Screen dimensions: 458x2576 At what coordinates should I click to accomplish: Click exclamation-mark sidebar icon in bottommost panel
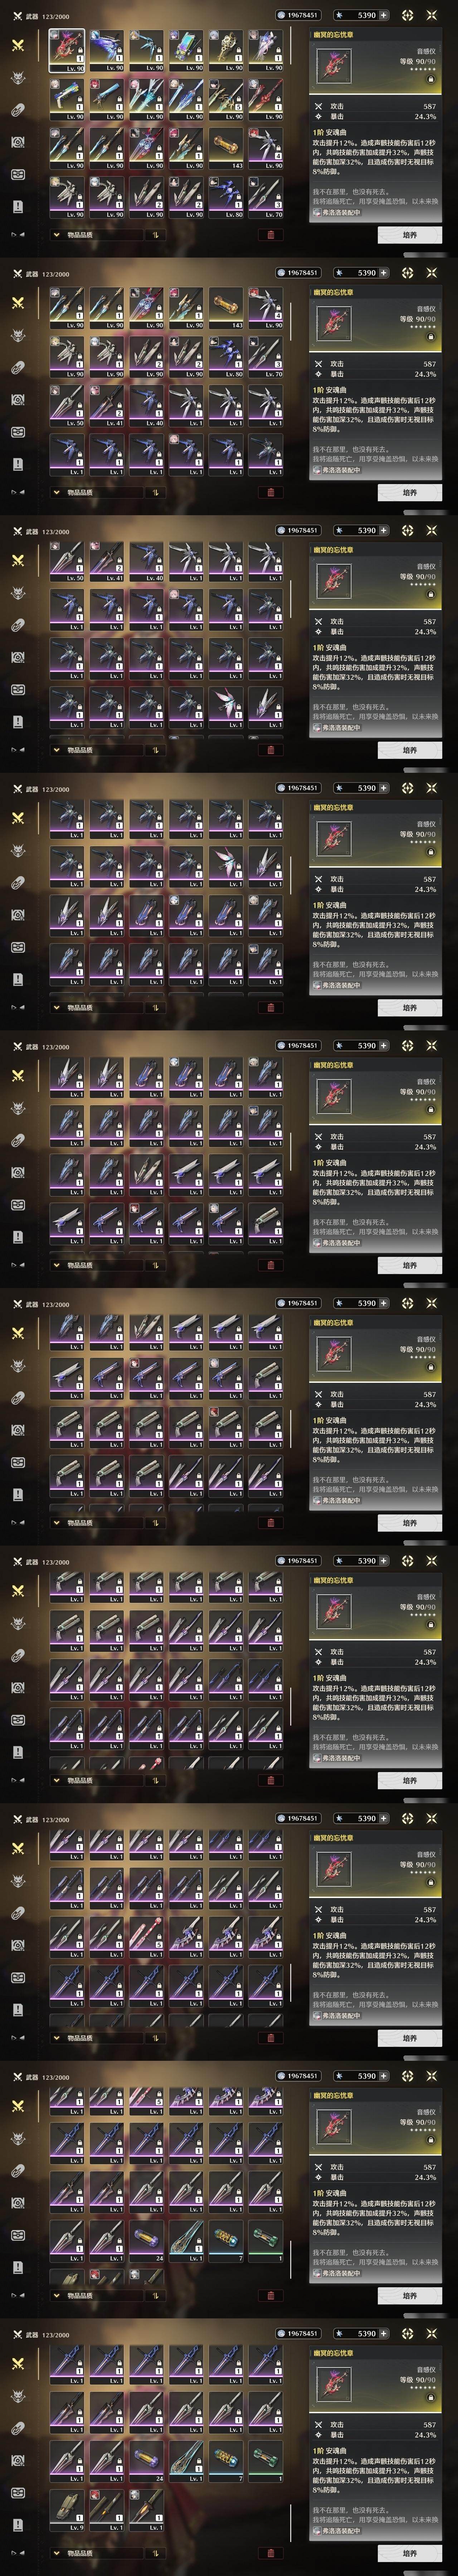coord(17,2524)
